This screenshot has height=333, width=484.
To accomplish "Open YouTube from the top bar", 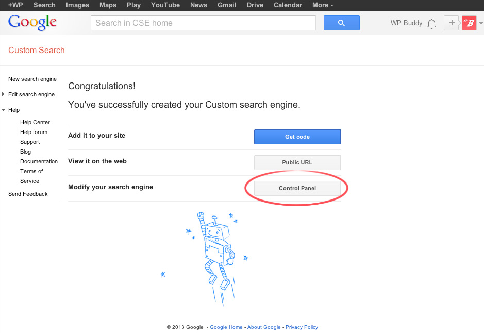I will pyautogui.click(x=165, y=5).
